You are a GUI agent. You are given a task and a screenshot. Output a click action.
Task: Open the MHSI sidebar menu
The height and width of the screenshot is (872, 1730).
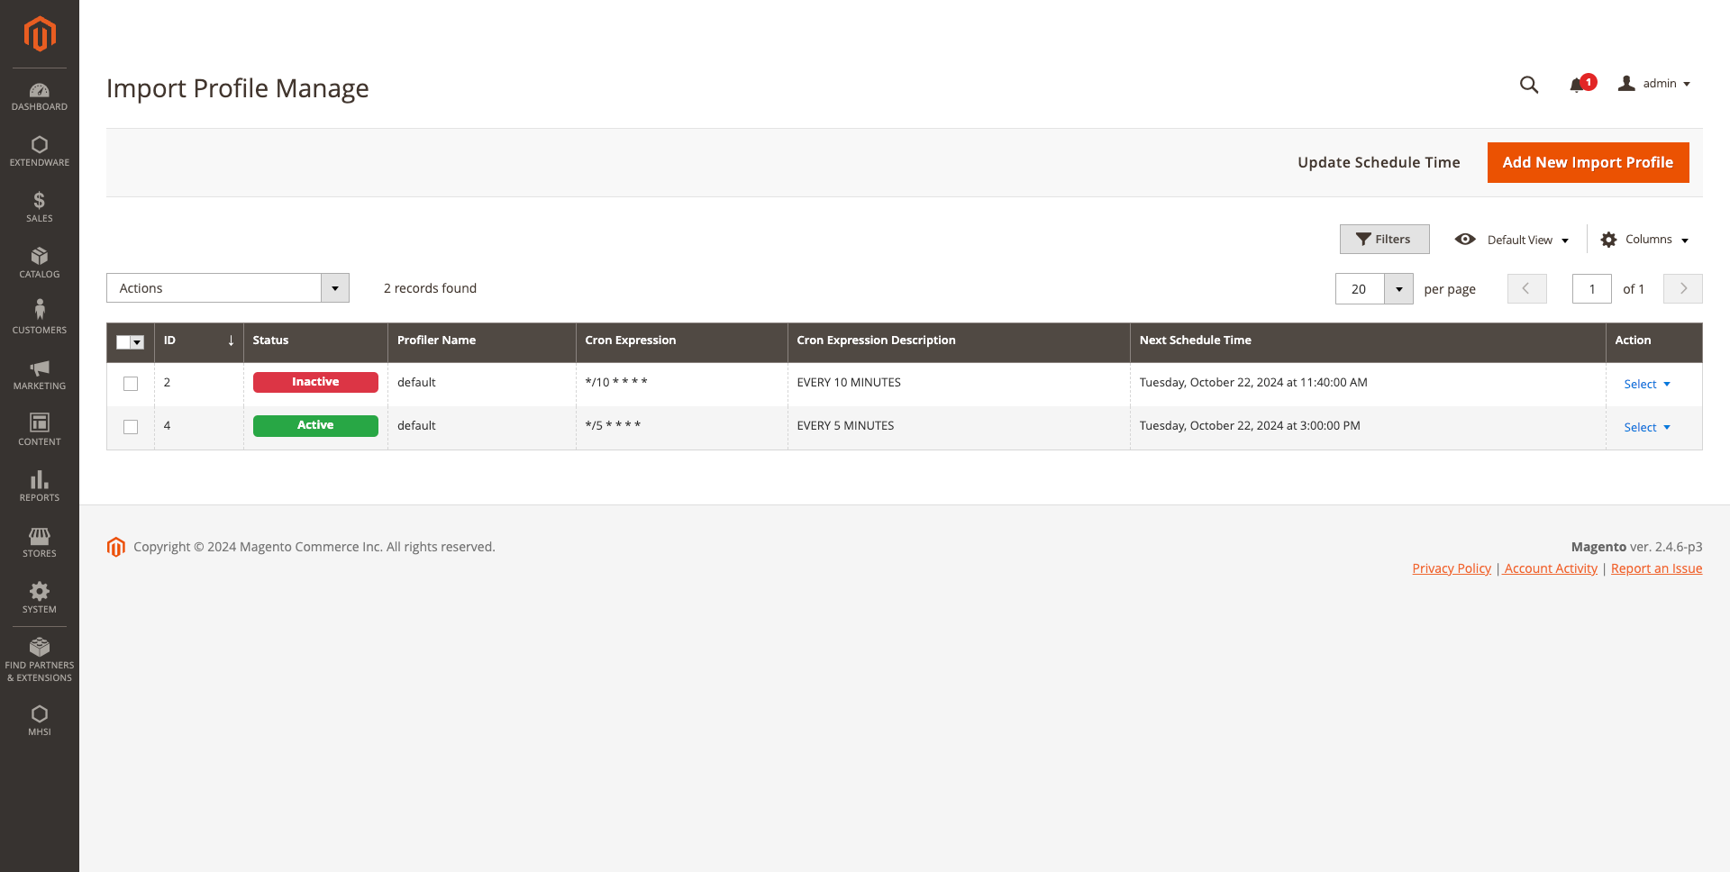(40, 721)
